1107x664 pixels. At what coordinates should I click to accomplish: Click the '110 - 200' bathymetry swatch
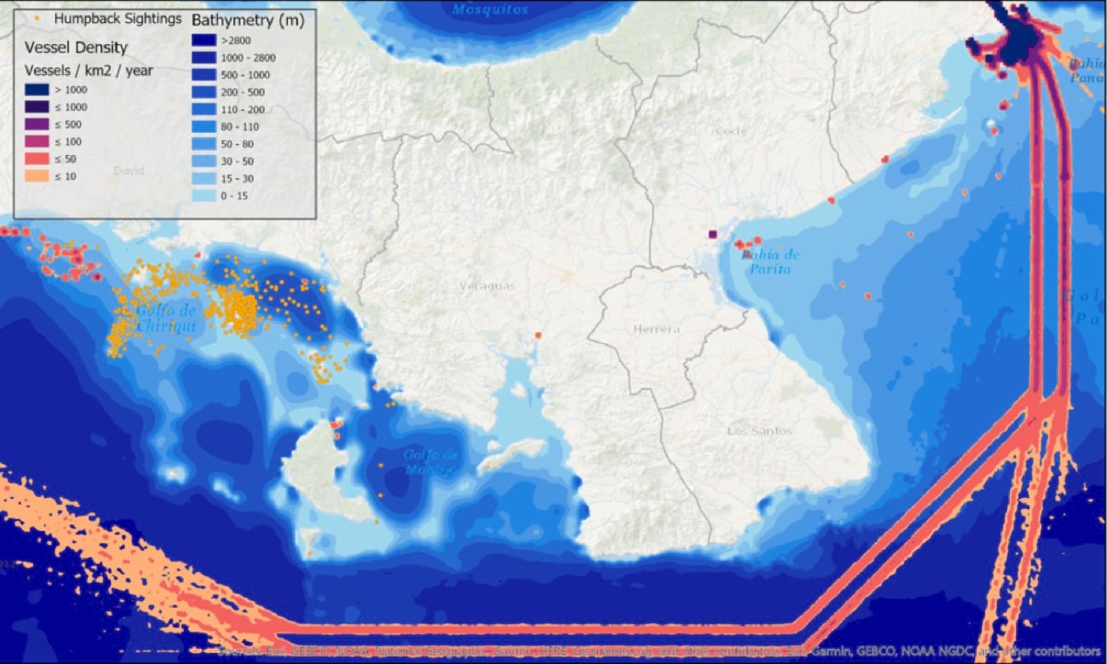click(x=204, y=110)
